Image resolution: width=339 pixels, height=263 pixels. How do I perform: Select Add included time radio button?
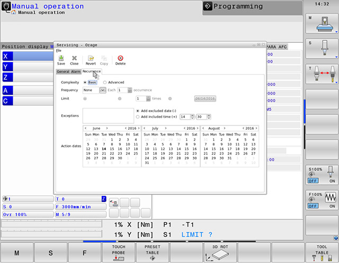(138, 117)
